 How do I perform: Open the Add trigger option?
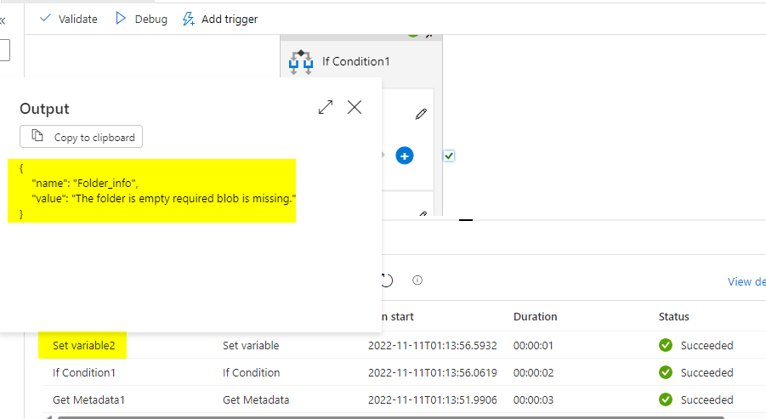pos(220,19)
